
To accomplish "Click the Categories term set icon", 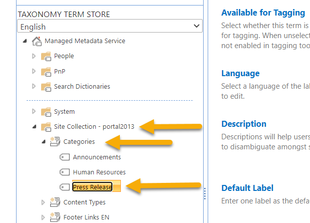I will tap(55, 142).
